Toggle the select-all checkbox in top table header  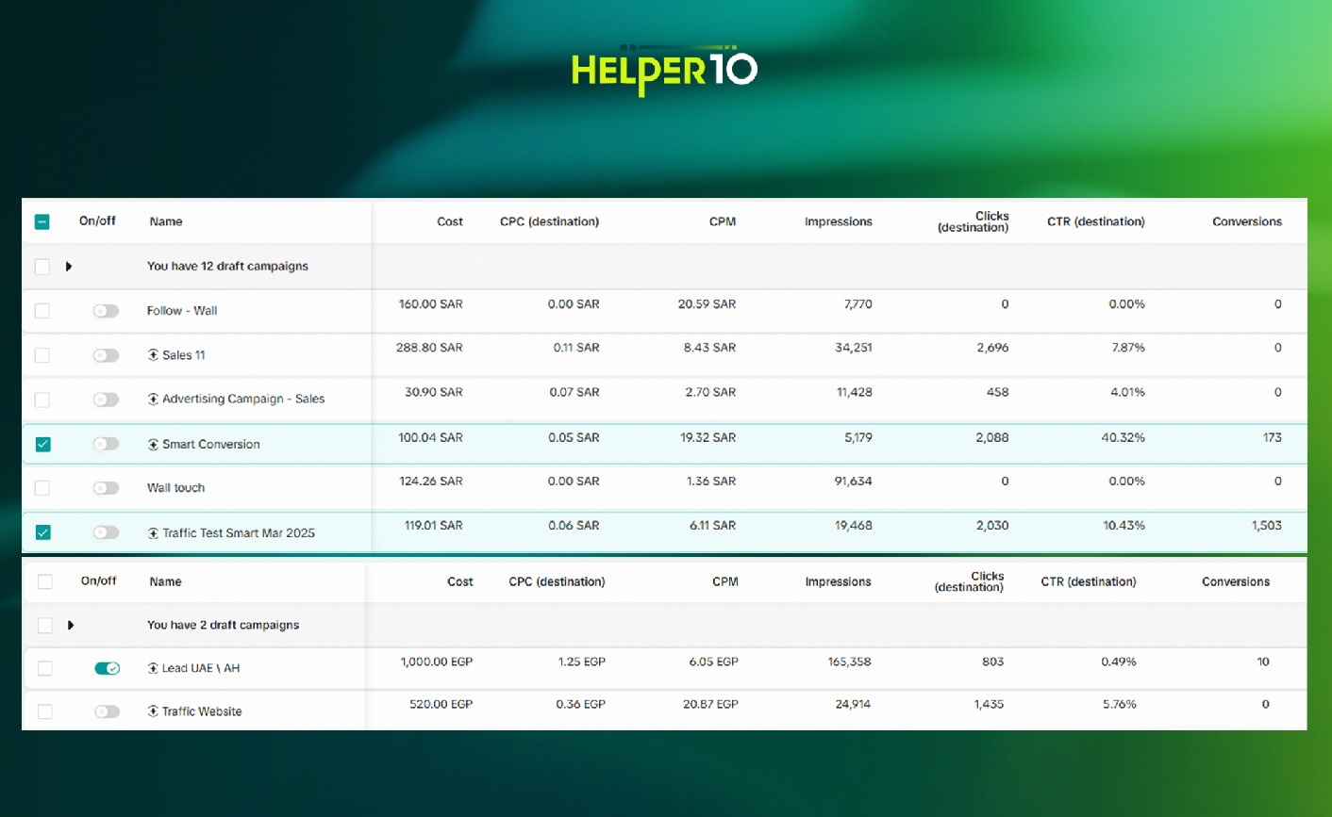tap(42, 222)
